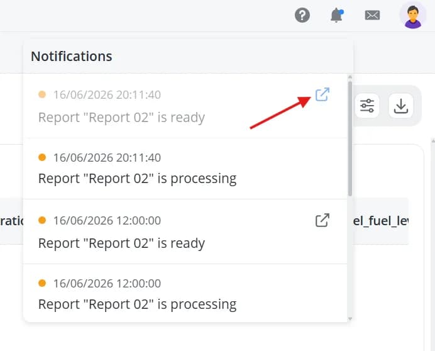The width and height of the screenshot is (435, 351).
Task: Click the notification list scrollbar thumb
Action: (x=350, y=138)
